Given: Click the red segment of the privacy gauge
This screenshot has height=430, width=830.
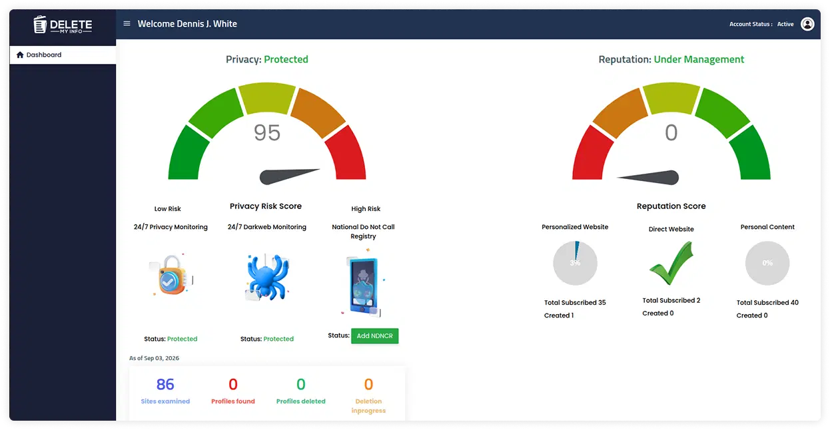Looking at the screenshot, I should 346,152.
